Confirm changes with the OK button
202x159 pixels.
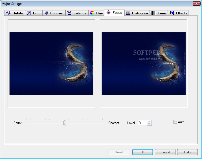(x=142, y=152)
